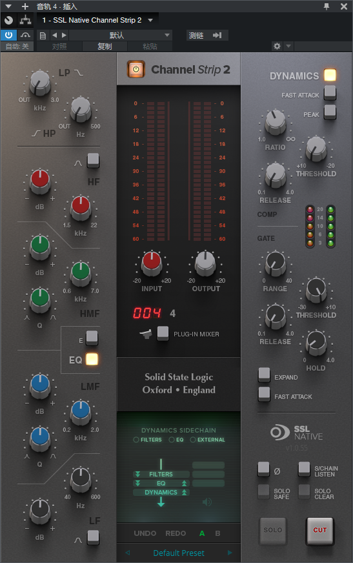Click the SOLO CLEAR button
Screen dimensions: 353x563
(304, 491)
